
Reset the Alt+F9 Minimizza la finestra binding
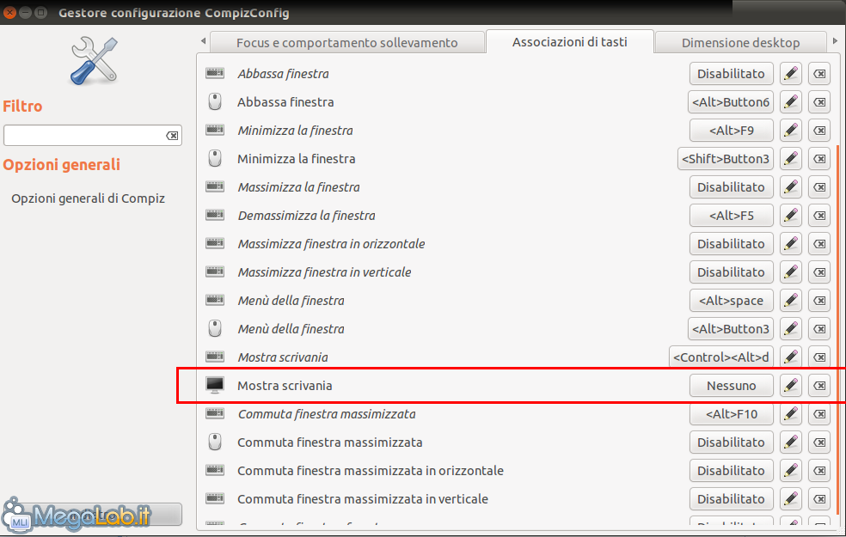pos(819,131)
